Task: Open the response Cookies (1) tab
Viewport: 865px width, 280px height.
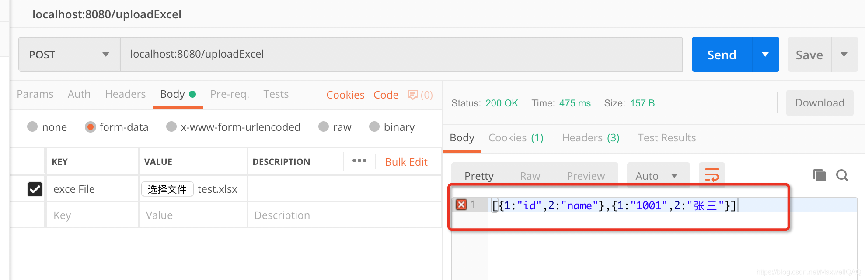Action: coord(516,138)
